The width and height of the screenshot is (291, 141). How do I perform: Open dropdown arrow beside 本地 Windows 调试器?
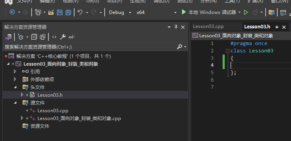[239, 12]
